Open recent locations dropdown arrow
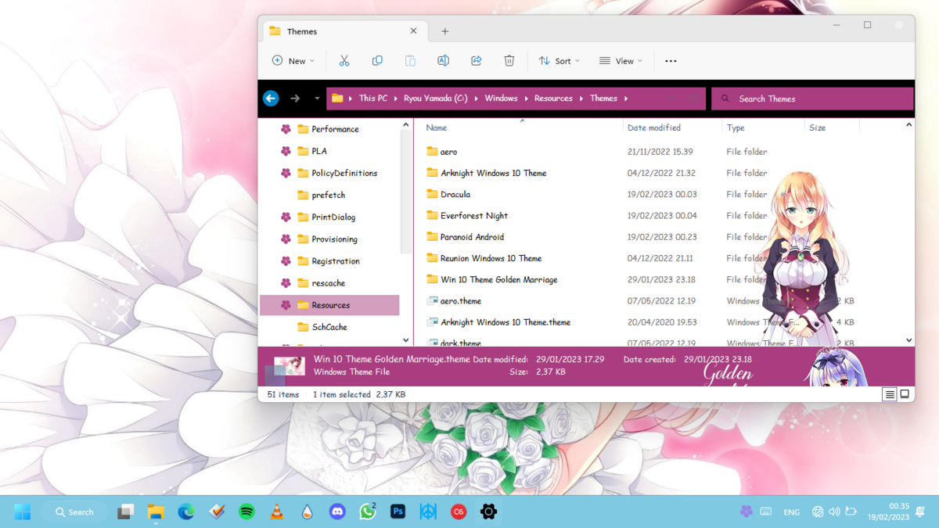 click(317, 99)
